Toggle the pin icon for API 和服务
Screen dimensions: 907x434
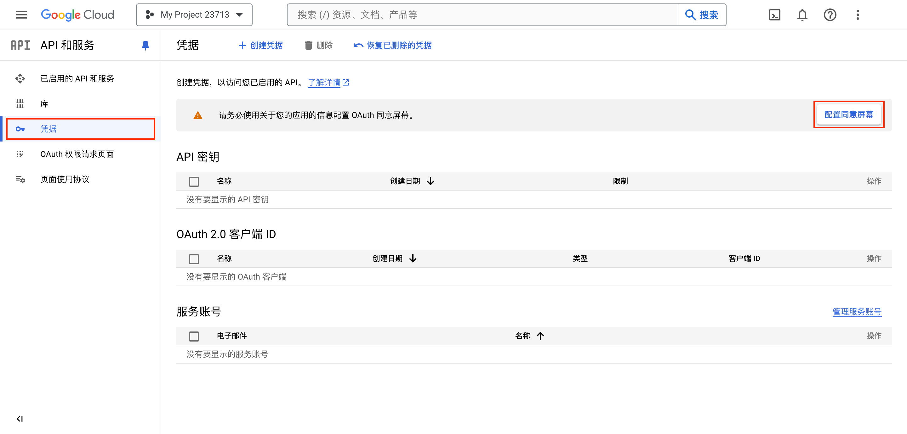coord(145,45)
